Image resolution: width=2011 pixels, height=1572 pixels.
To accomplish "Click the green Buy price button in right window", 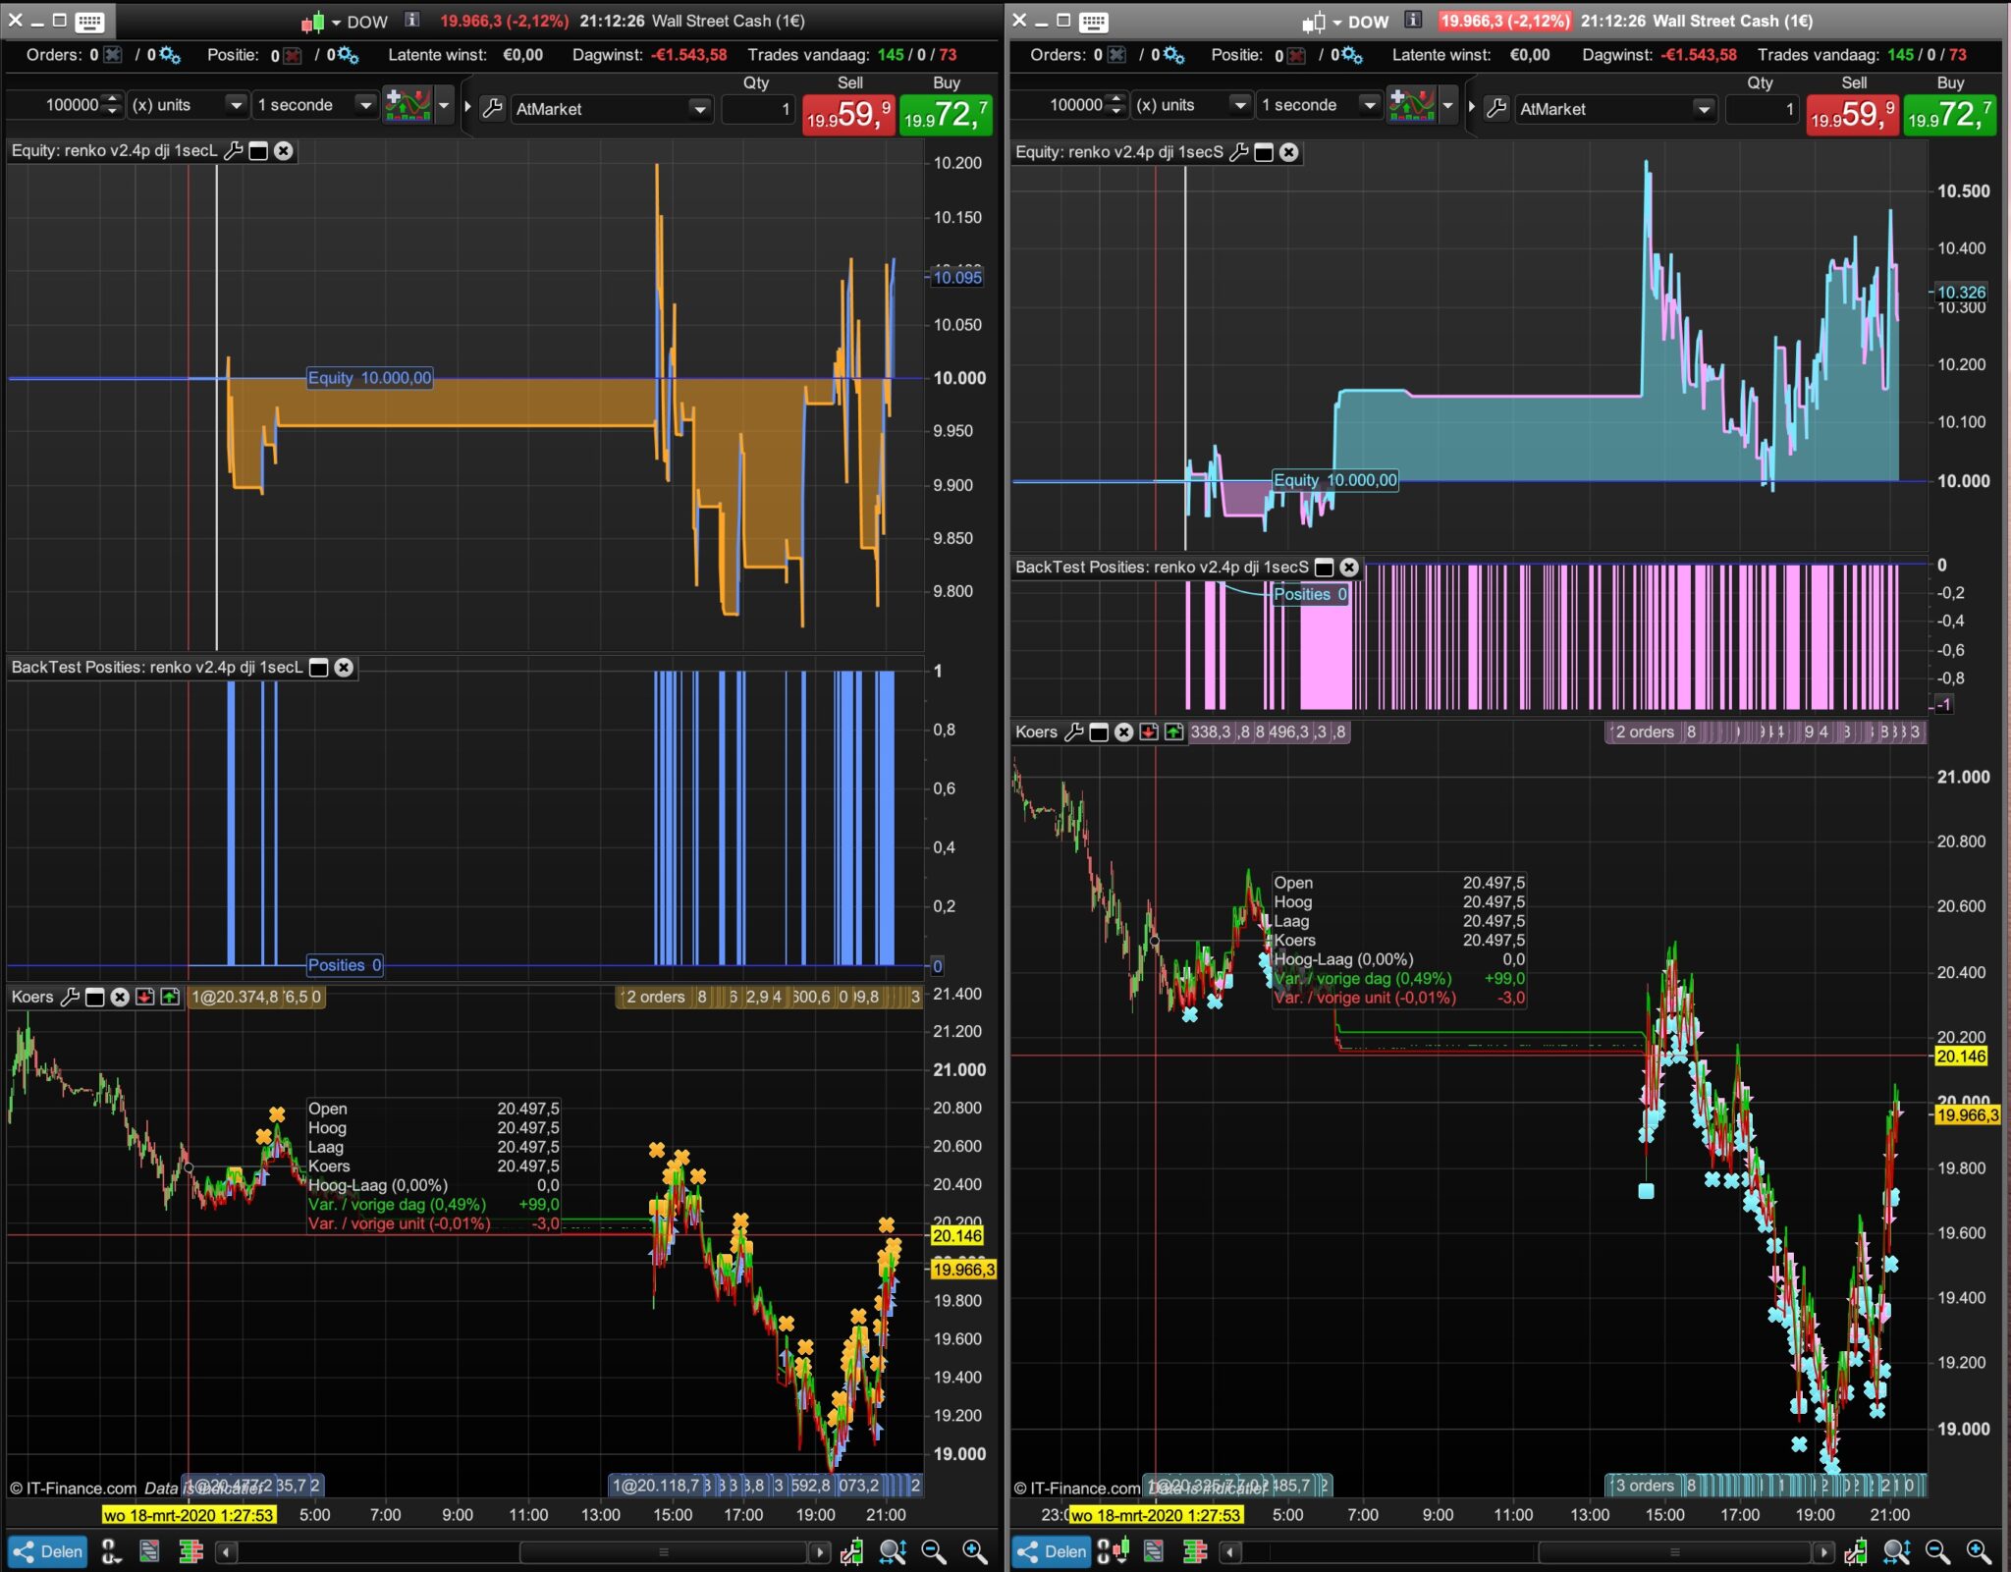I will coord(1949,115).
